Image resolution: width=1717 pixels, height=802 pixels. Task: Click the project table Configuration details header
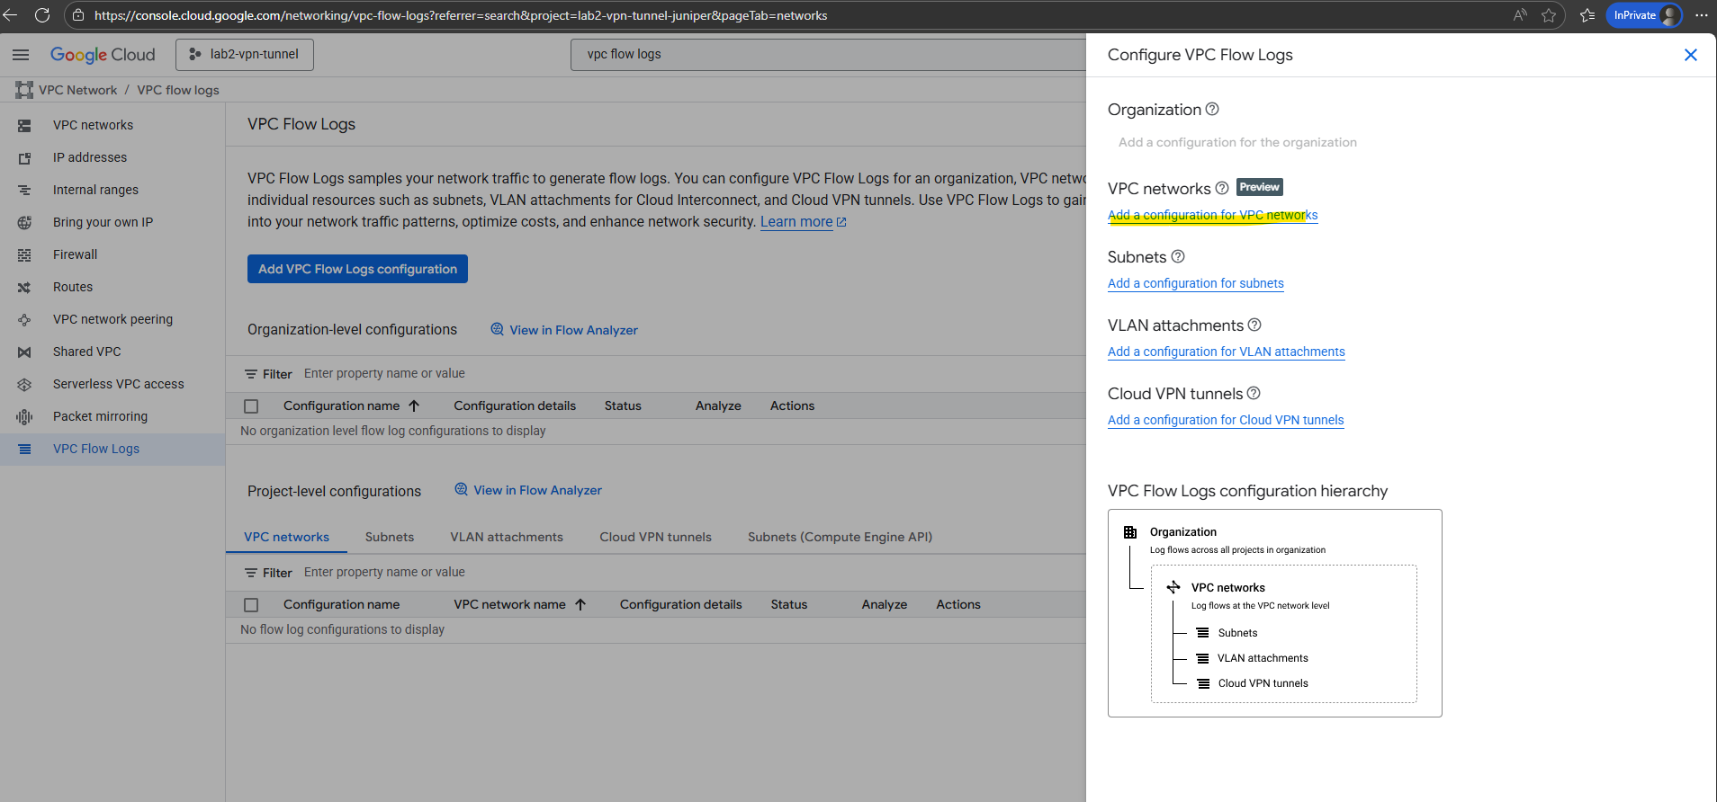pos(680,604)
